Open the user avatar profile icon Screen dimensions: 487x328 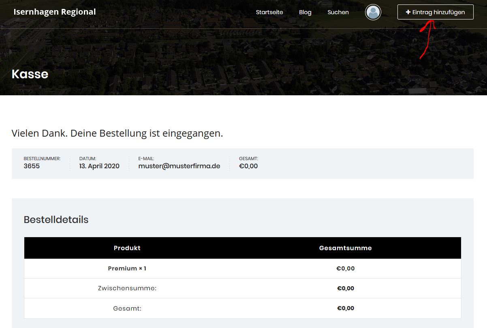(x=373, y=12)
